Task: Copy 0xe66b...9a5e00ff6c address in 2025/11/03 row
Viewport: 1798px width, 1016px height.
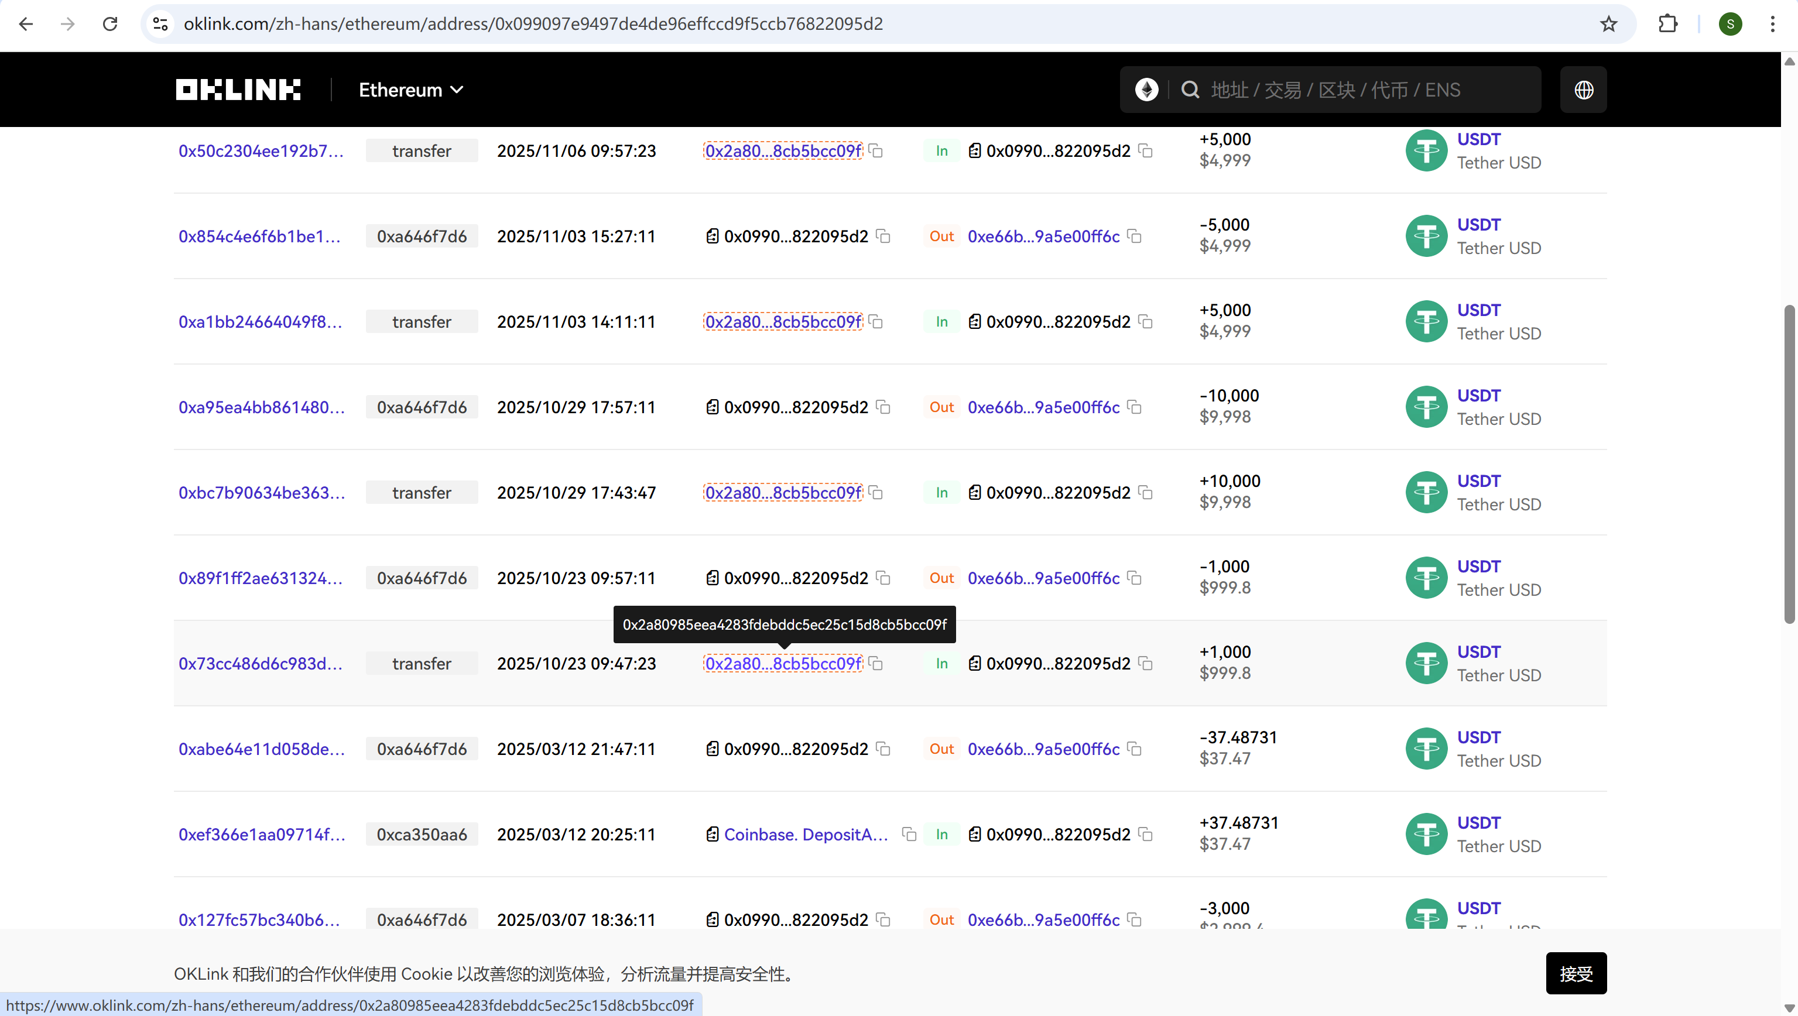Action: (1135, 236)
